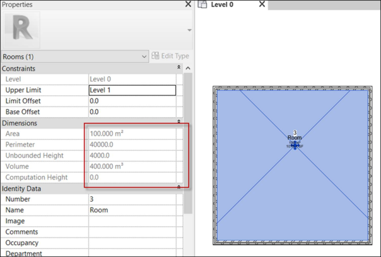The height and width of the screenshot is (257, 381).
Task: Click the Name field showing Room
Action: [132, 210]
